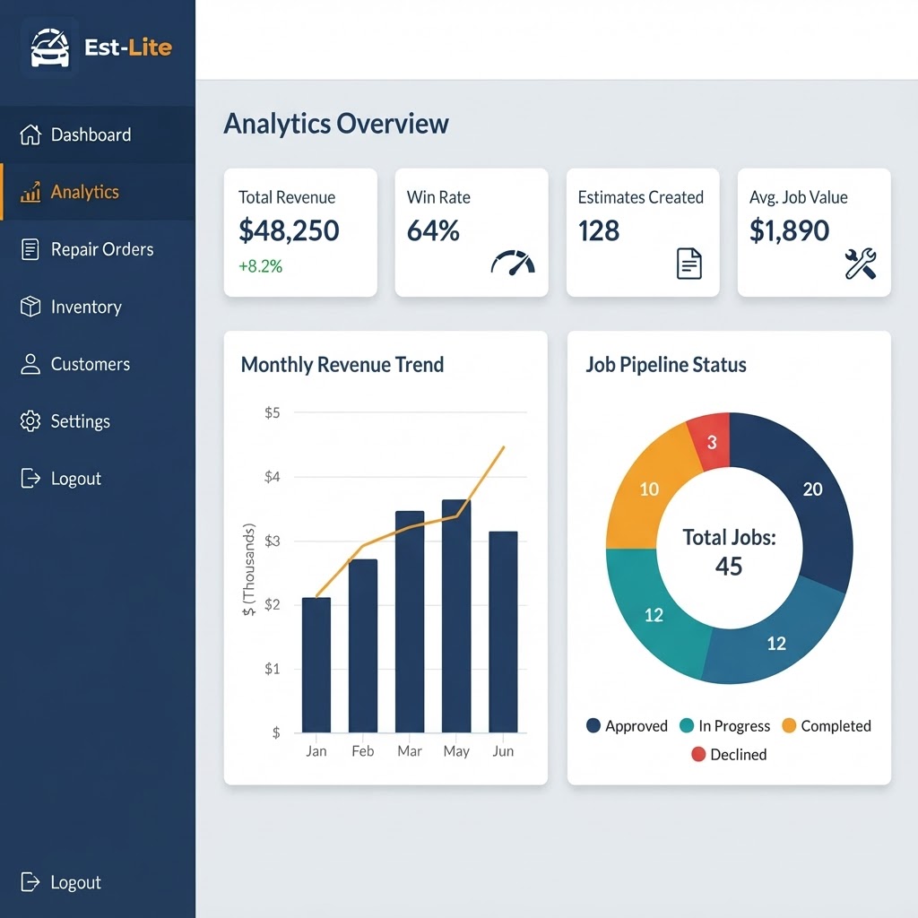Click the orange trend line peak

504,448
